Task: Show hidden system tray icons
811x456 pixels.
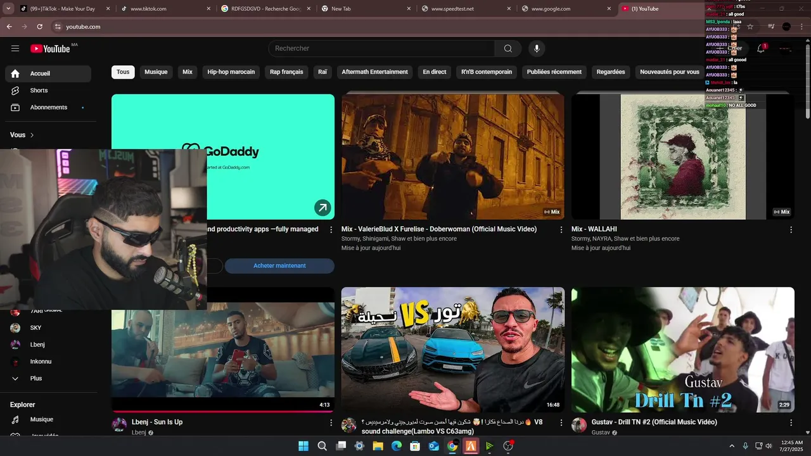Action: pyautogui.click(x=732, y=446)
